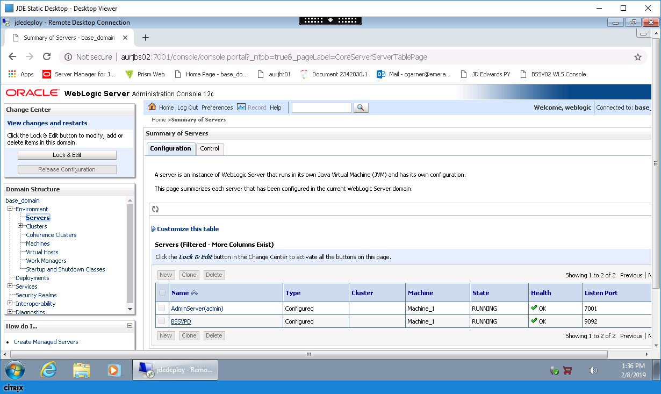The width and height of the screenshot is (661, 394).
Task: Open Preferences in the console toolbar
Action: click(217, 108)
